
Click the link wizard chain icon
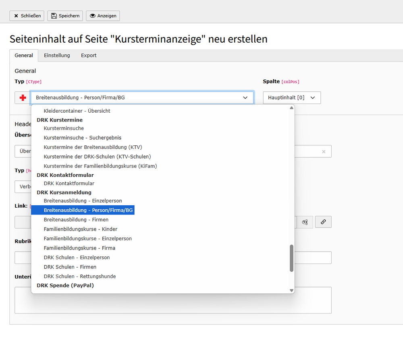323,222
